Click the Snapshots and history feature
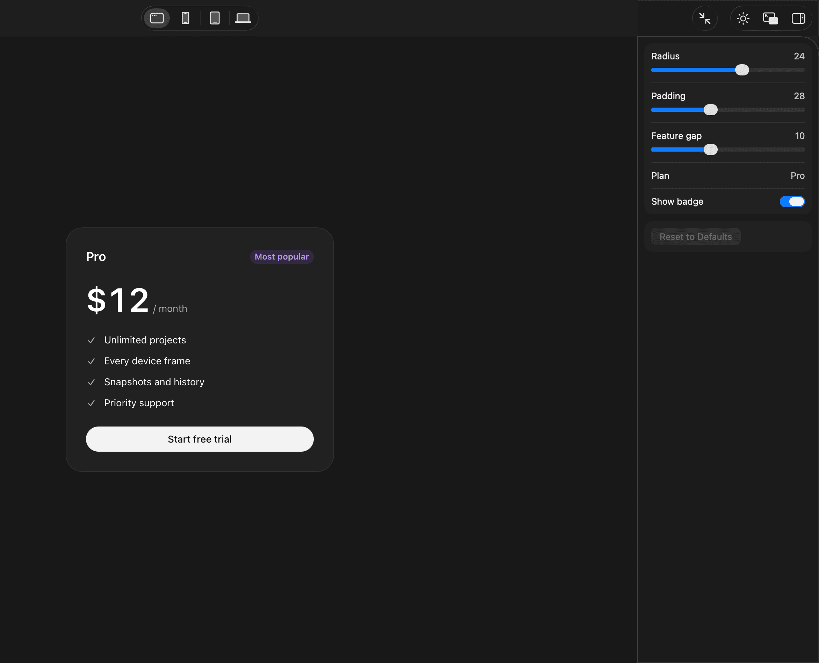The width and height of the screenshot is (819, 663). click(x=154, y=382)
